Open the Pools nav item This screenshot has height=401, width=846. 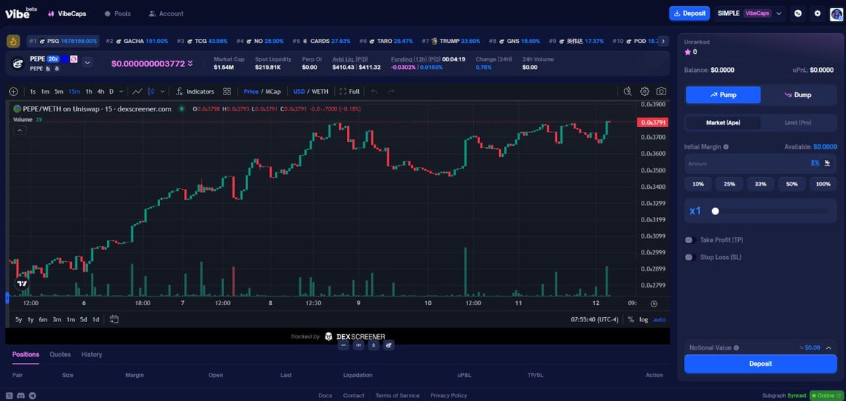tap(118, 13)
